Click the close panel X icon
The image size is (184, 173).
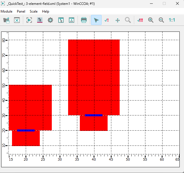[17, 20]
